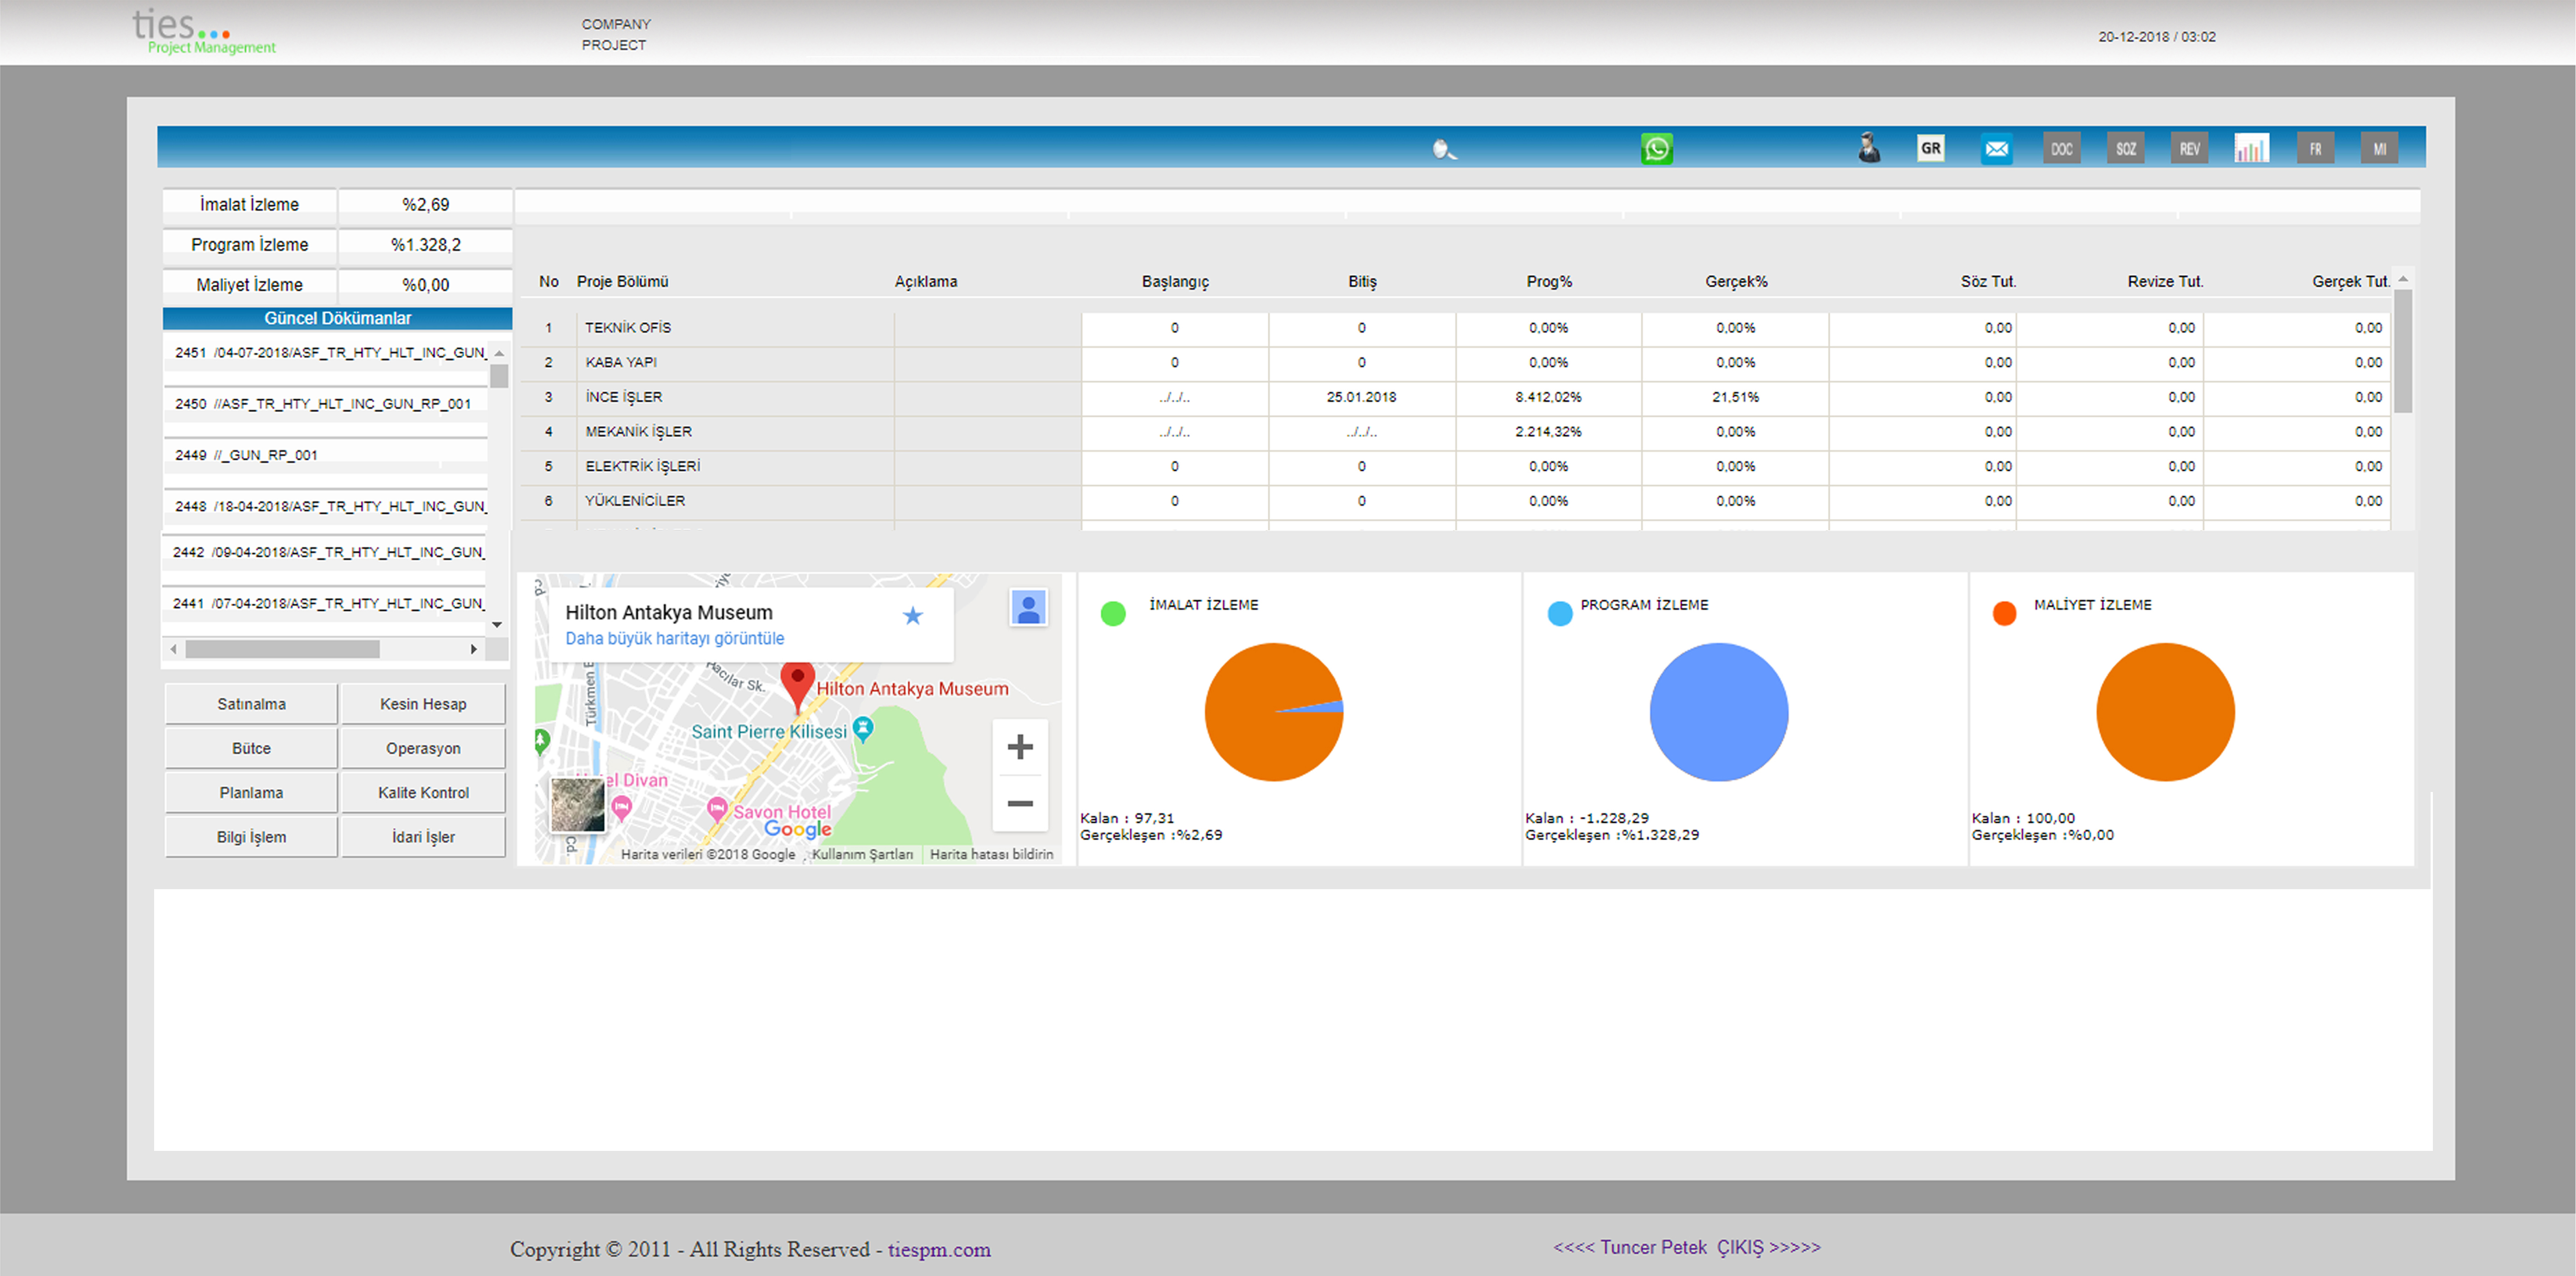Image resolution: width=2576 pixels, height=1276 pixels.
Task: Open the tiespm.com footer link
Action: 939,1249
